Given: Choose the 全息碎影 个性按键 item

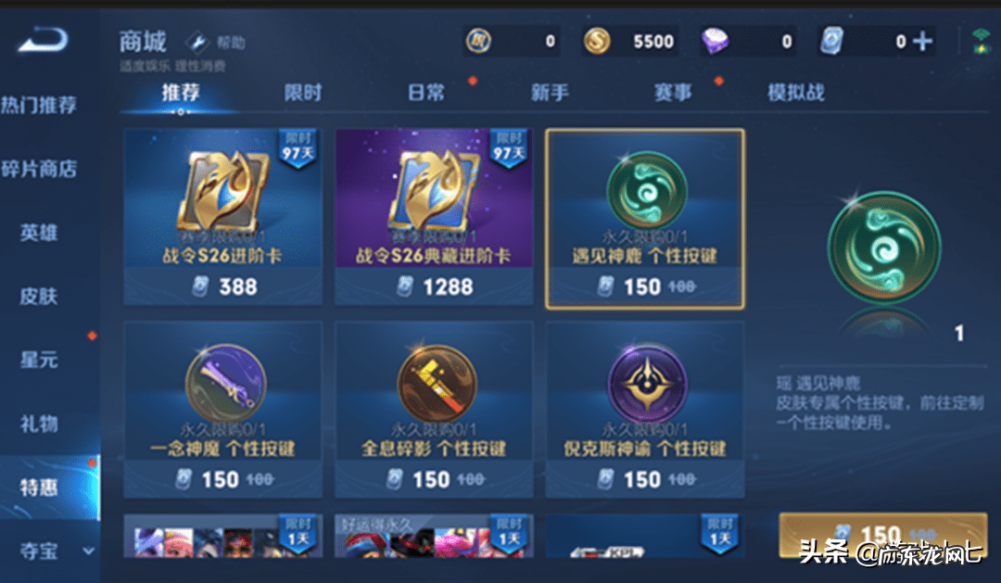Looking at the screenshot, I should (x=434, y=410).
